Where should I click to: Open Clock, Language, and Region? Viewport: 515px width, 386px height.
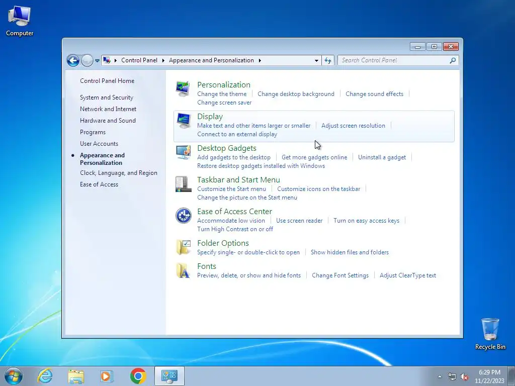[119, 173]
